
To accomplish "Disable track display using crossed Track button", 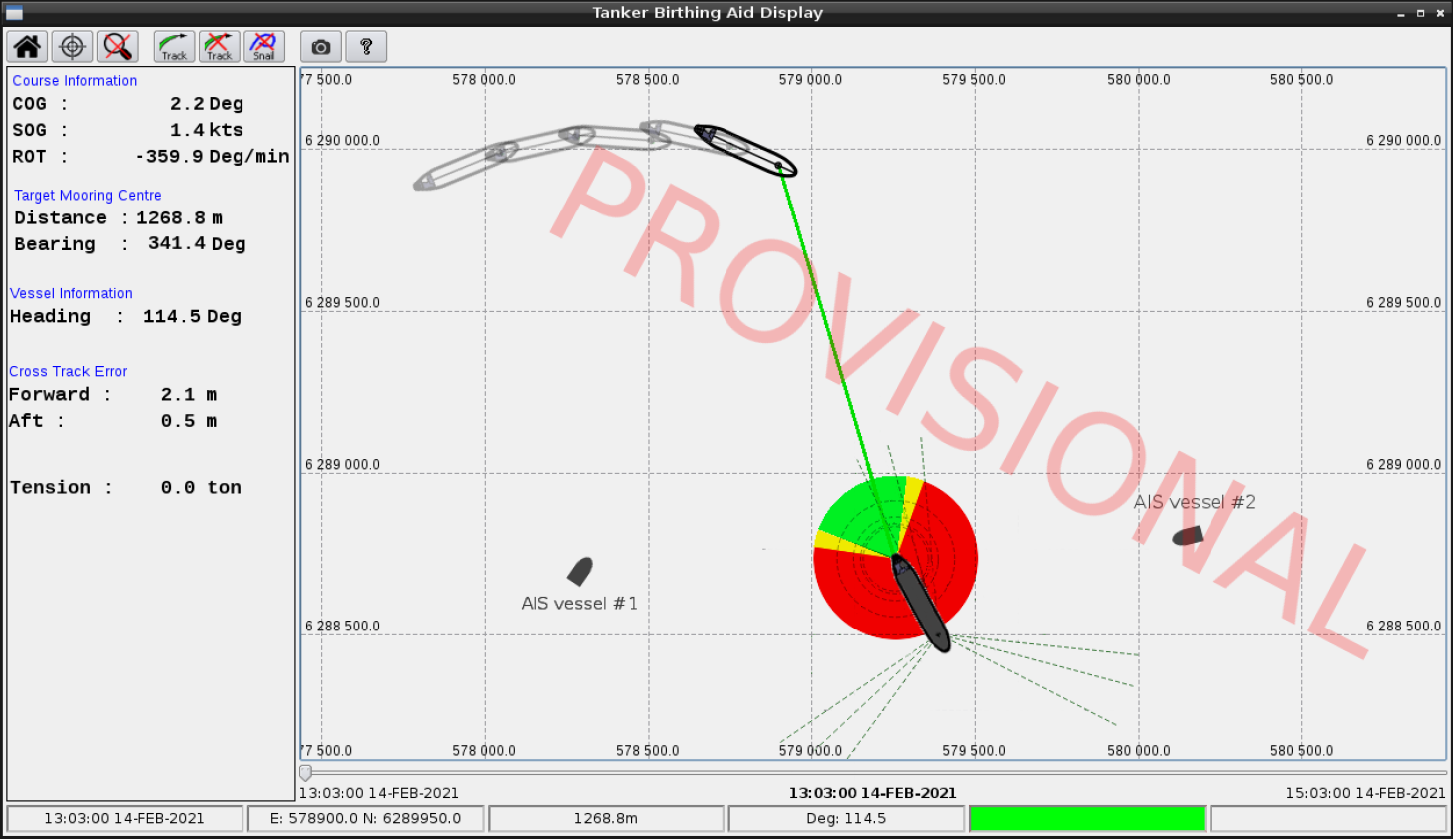I will click(219, 46).
